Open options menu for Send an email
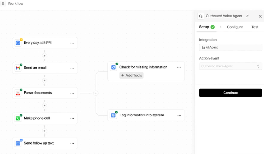Viewport: 264px width, 154px height. [x=72, y=68]
